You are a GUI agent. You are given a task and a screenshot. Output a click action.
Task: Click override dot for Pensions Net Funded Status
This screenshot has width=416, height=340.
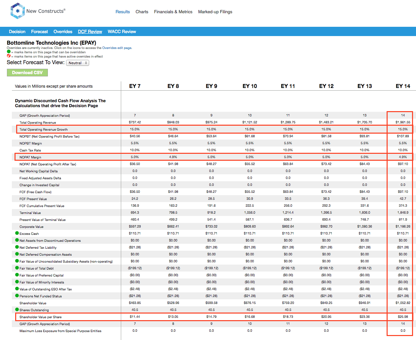click(17, 296)
